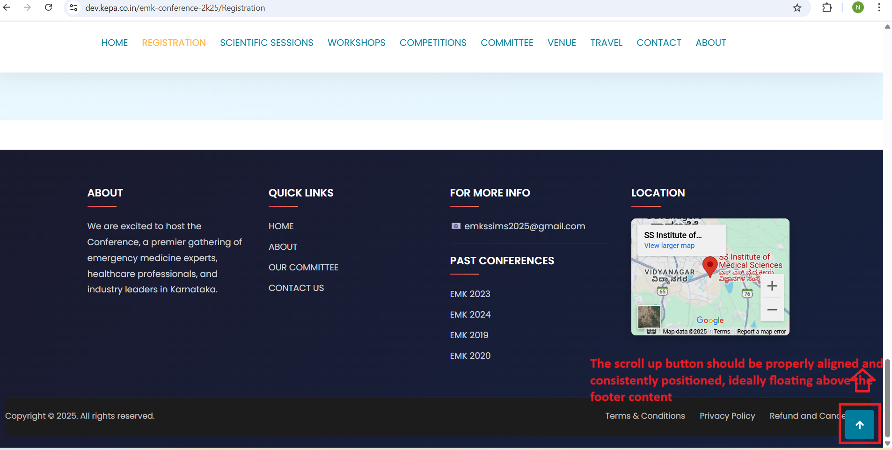
Task: Switch map to satellite view thumbnail
Action: tap(649, 317)
